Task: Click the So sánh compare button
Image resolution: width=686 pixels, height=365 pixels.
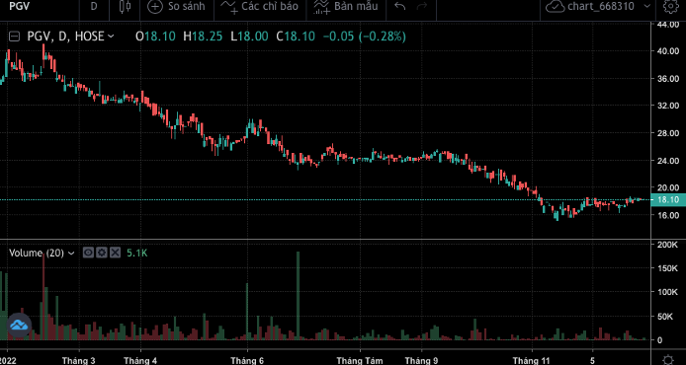Action: 176,6
